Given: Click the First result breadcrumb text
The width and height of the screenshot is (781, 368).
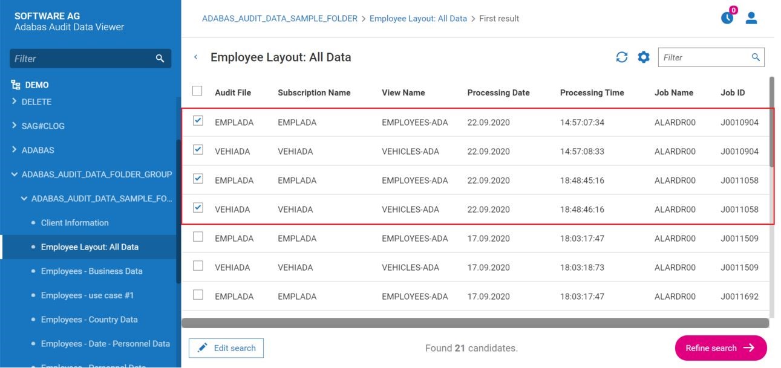Looking at the screenshot, I should coord(499,19).
